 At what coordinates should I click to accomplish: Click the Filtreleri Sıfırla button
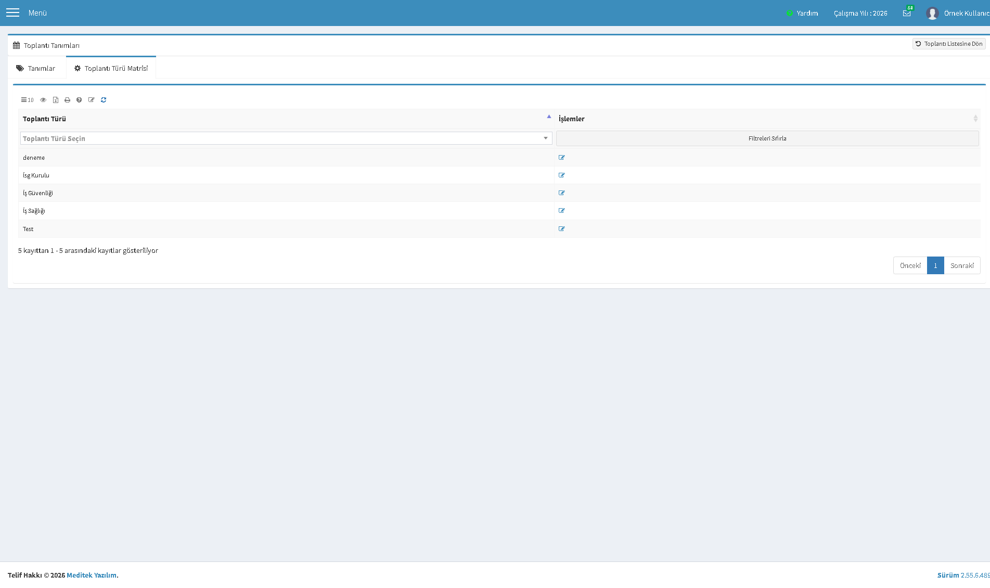coord(767,138)
